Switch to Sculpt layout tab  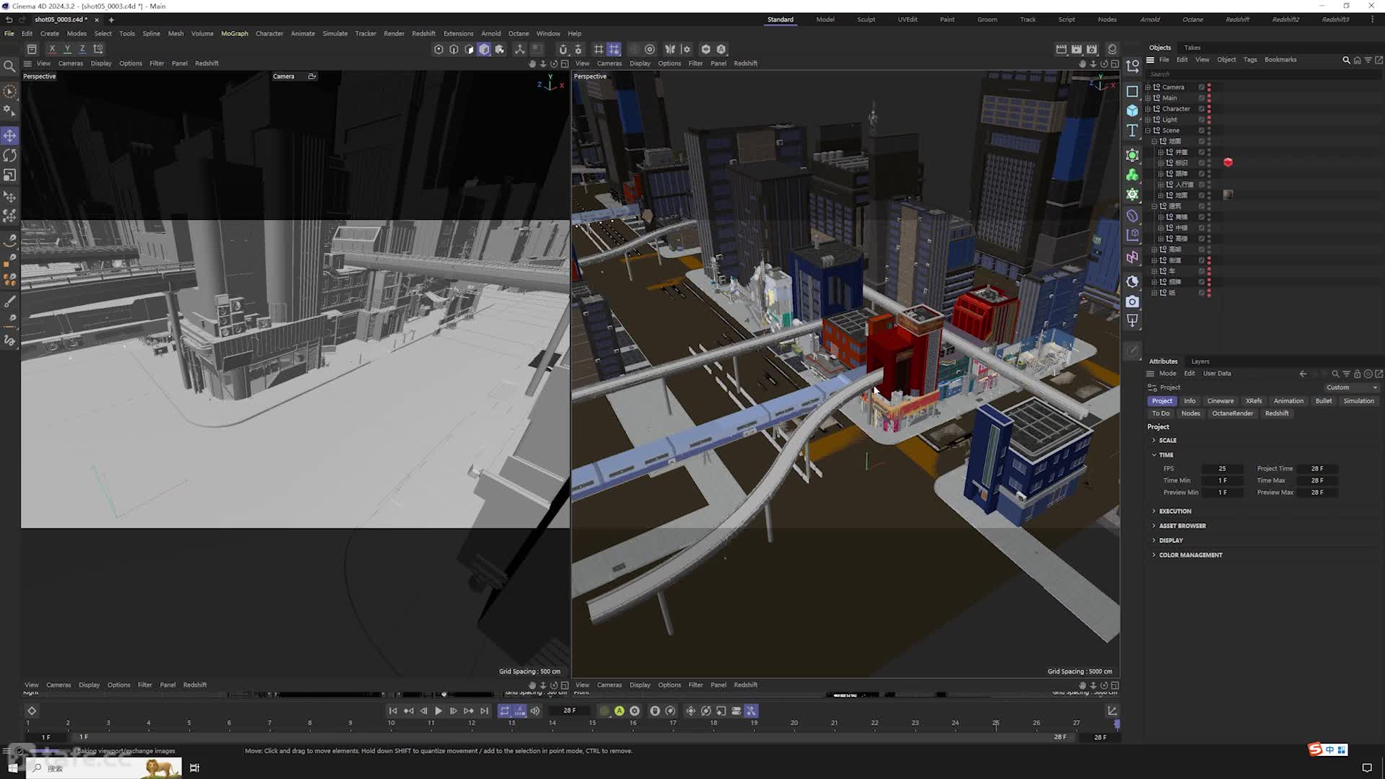[866, 19]
